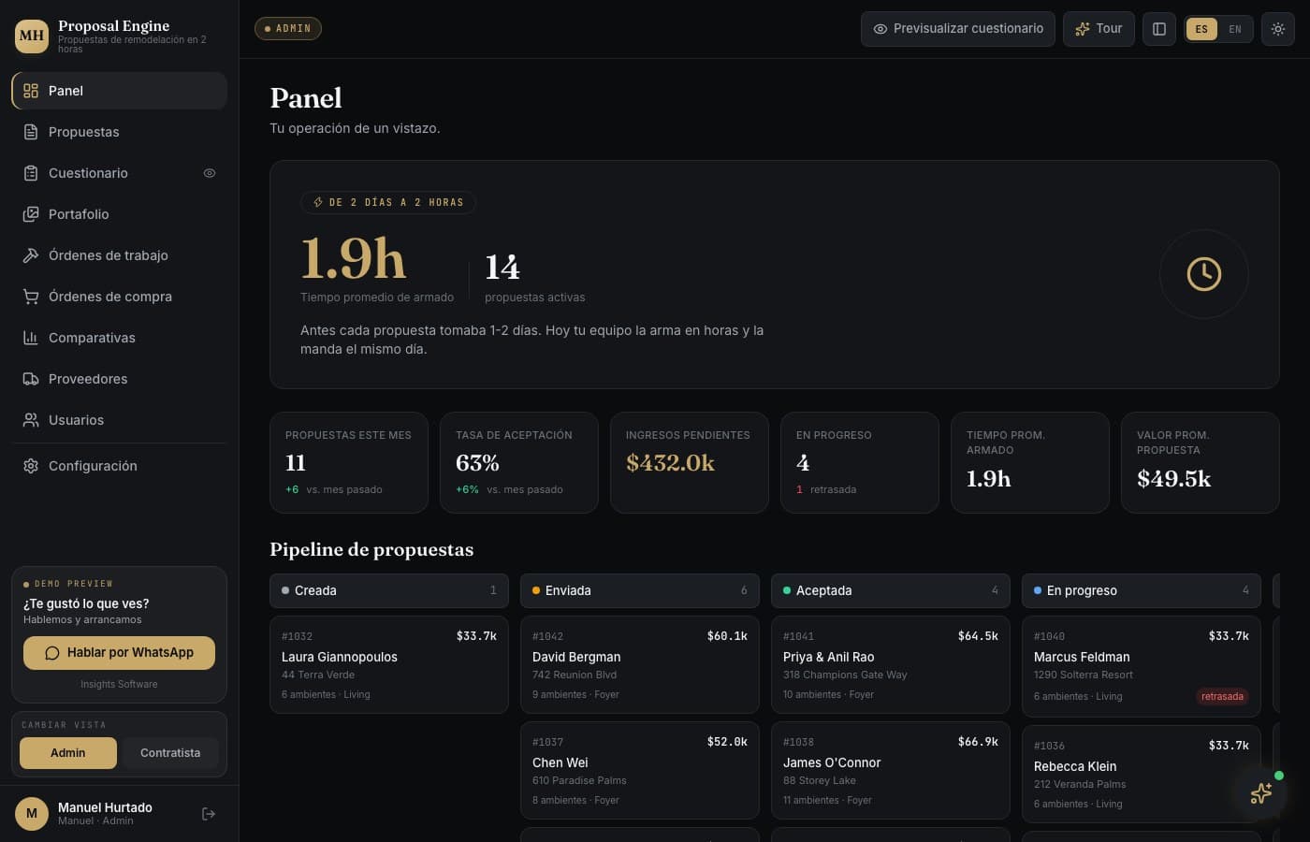Go to Comparativas
The width and height of the screenshot is (1310, 842).
point(119,338)
